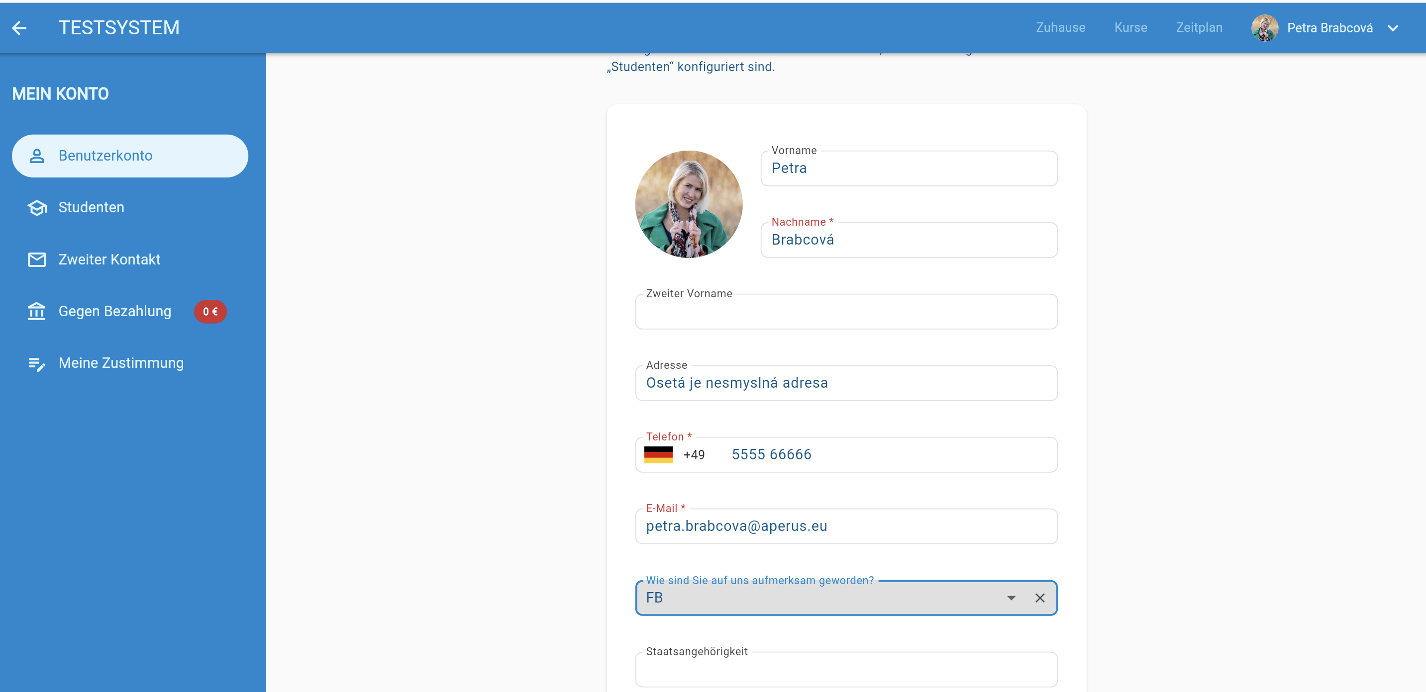Expand the Petra Brabcová user menu chevron
Screen dimensions: 1426x692
[x=1393, y=28]
